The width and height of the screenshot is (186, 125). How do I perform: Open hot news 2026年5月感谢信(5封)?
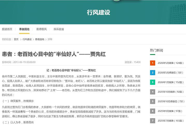(x=170, y=73)
